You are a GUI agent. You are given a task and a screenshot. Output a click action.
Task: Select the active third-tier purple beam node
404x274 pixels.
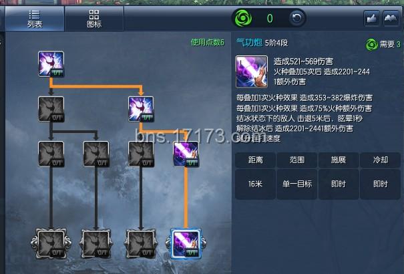pos(186,154)
